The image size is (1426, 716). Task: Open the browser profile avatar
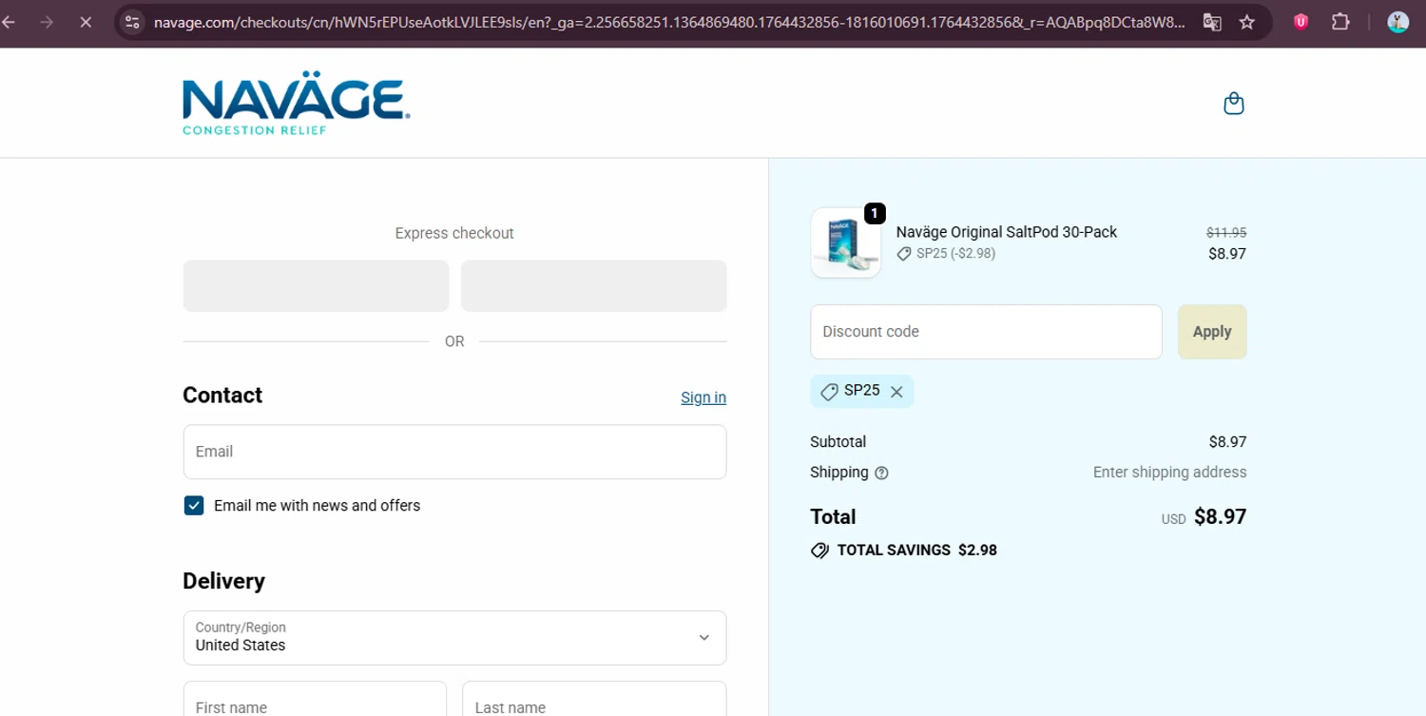point(1397,22)
